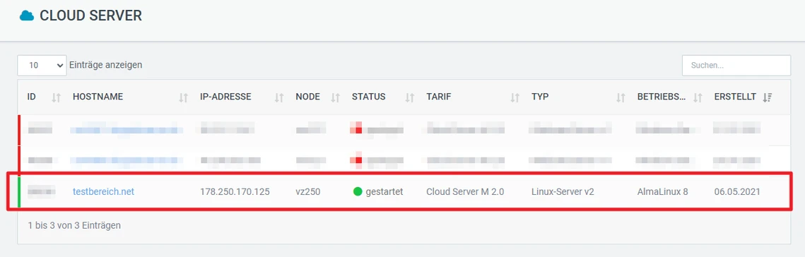The width and height of the screenshot is (805, 257).
Task: Click the CLOUD SERVER page title
Action: [x=91, y=16]
